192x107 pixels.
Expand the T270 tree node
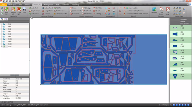(1, 47)
